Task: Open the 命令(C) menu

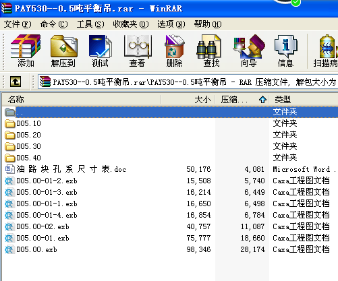Action: tap(54, 24)
